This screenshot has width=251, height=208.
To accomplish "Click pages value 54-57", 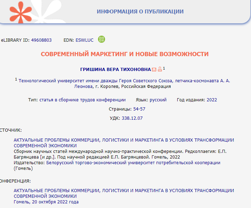I will click(x=139, y=109).
